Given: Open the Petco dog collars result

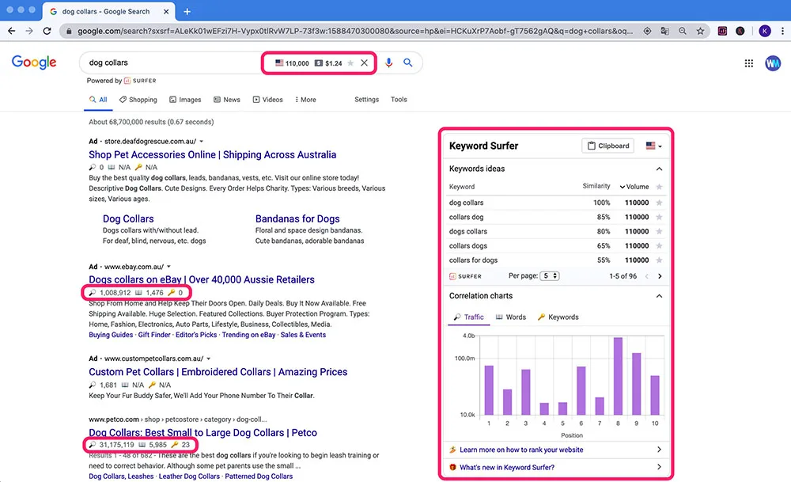Looking at the screenshot, I should (x=202, y=433).
